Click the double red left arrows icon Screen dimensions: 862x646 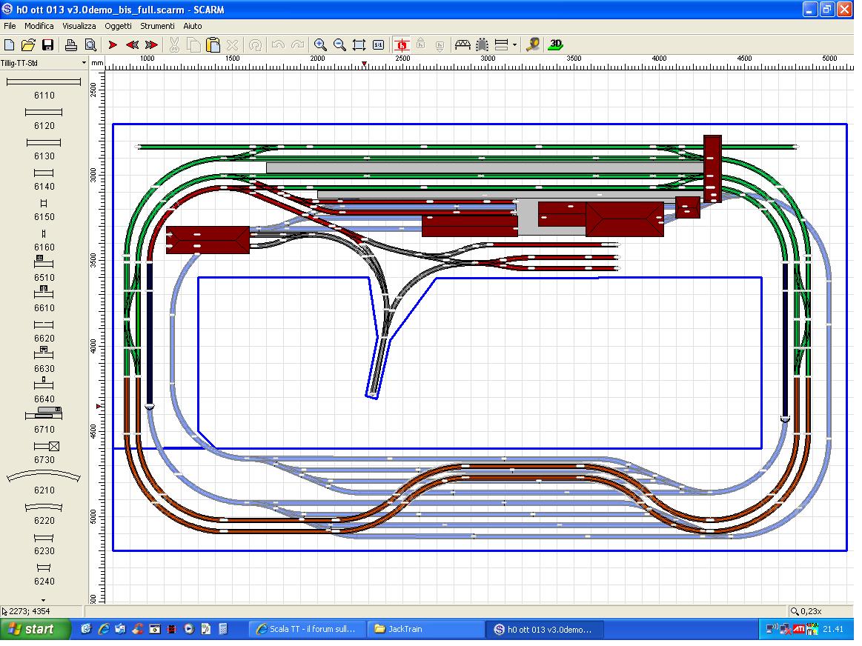click(x=132, y=45)
